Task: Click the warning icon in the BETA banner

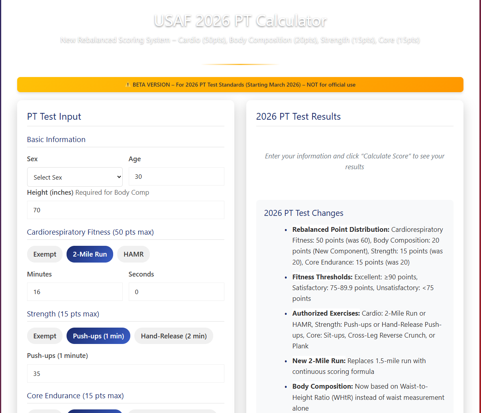Action: [128, 85]
